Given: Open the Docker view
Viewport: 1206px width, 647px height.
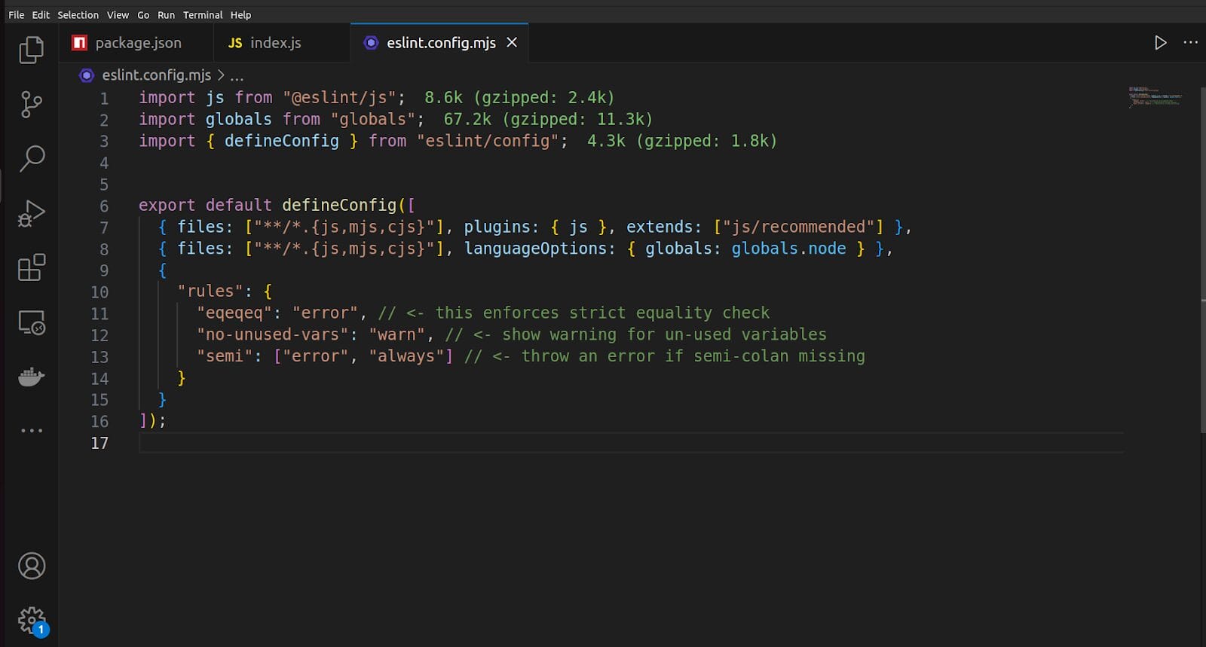Looking at the screenshot, I should [x=31, y=377].
